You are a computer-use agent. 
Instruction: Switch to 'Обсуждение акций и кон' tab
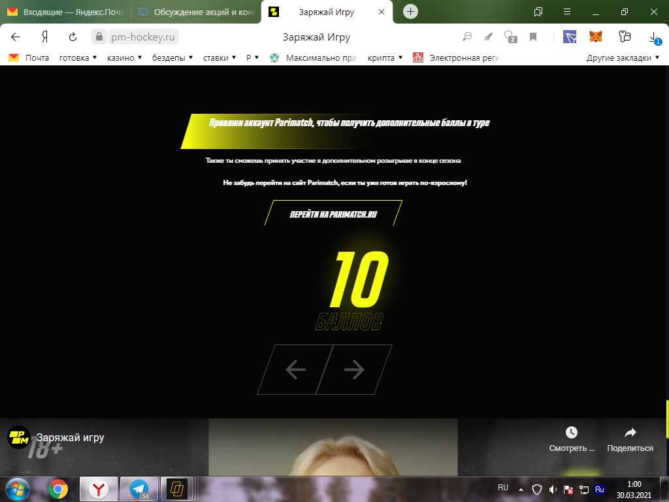pos(196,12)
